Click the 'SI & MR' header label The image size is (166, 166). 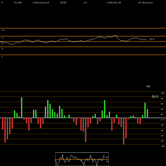click(x=18, y=3)
